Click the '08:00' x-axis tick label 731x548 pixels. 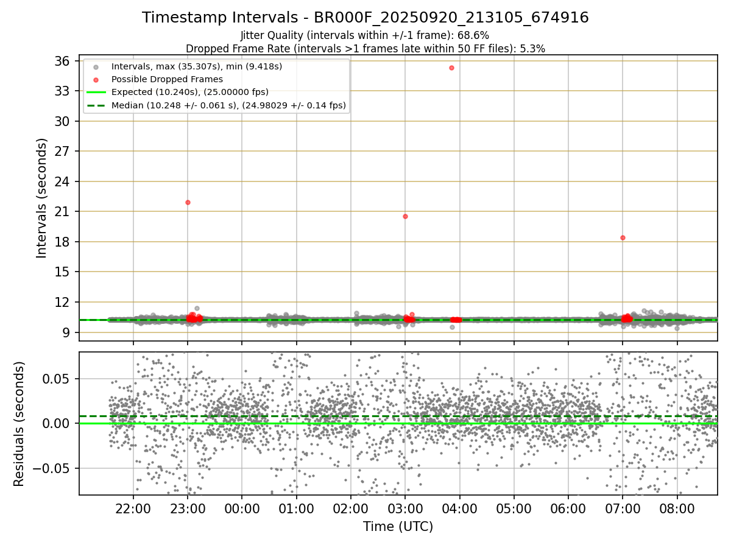tap(677, 510)
